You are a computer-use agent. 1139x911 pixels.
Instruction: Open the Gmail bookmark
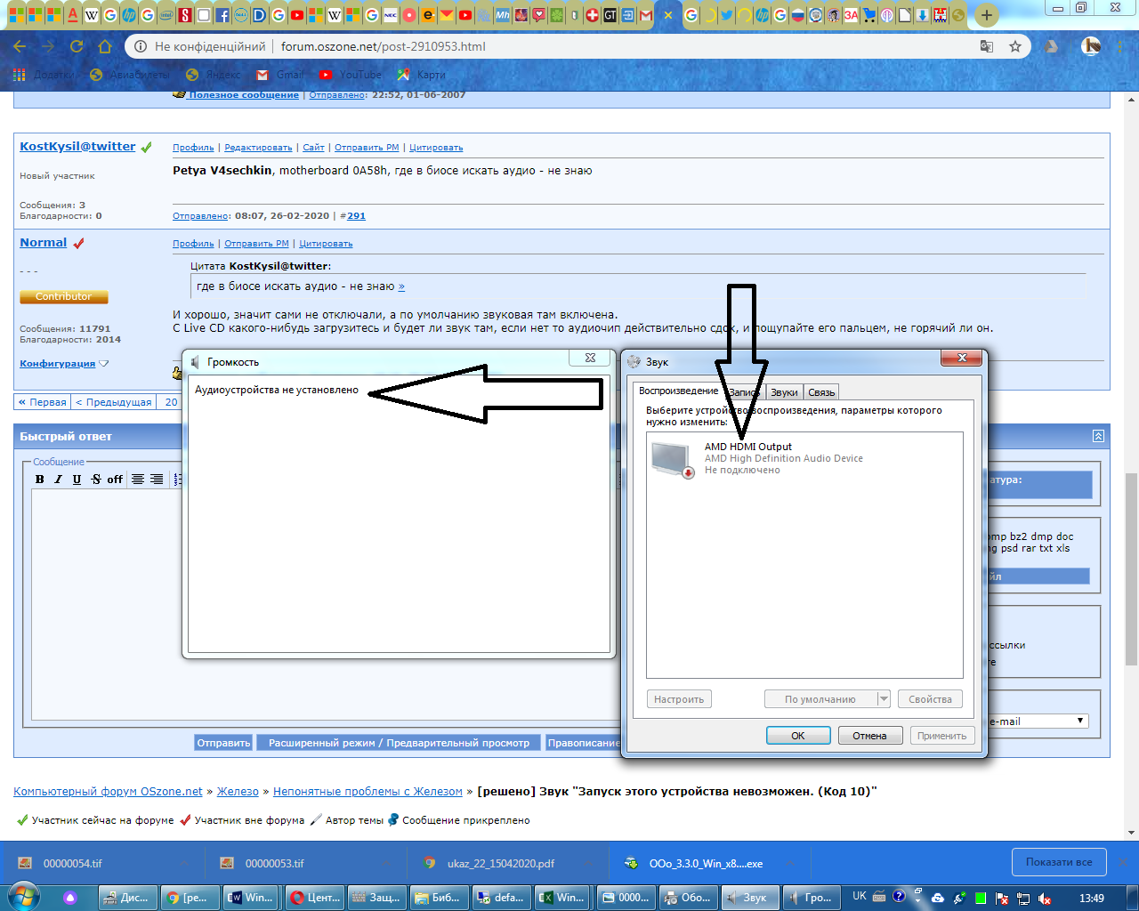pyautogui.click(x=280, y=75)
